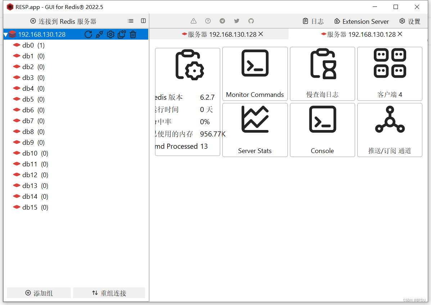The width and height of the screenshot is (431, 305).
Task: Open the project's GitHub page
Action: [x=251, y=21]
